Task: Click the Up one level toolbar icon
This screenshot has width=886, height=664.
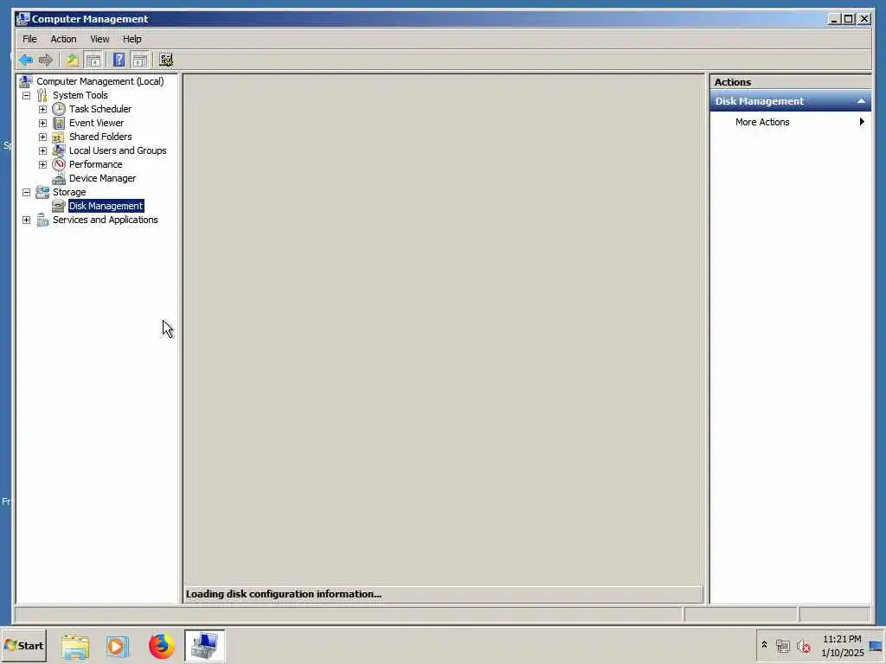Action: point(73,60)
